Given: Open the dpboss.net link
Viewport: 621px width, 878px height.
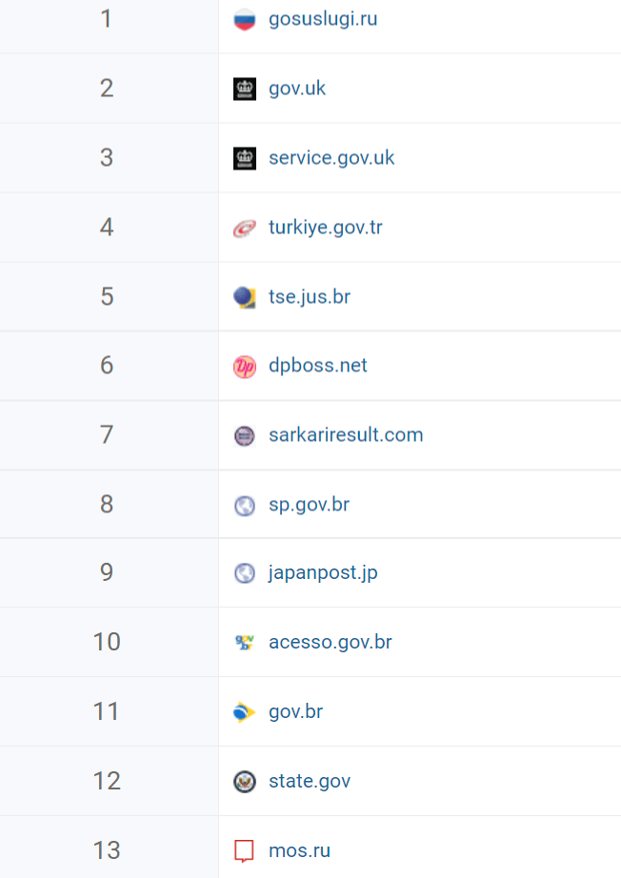Looking at the screenshot, I should click(317, 365).
